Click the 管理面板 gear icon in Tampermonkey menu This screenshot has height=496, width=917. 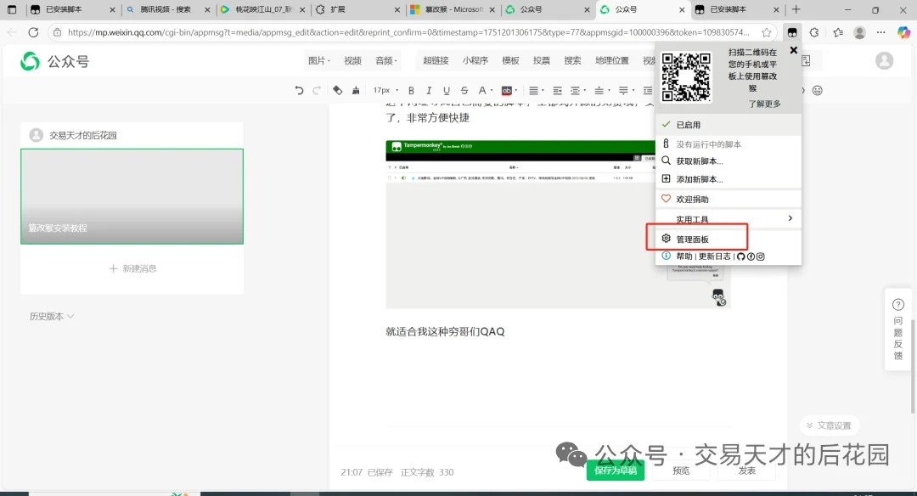(x=667, y=238)
